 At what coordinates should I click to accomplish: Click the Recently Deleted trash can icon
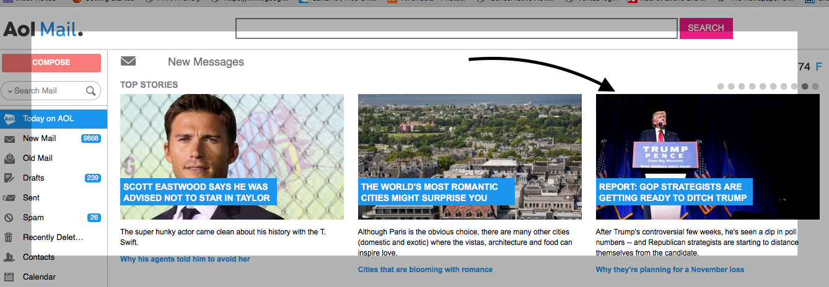9,238
